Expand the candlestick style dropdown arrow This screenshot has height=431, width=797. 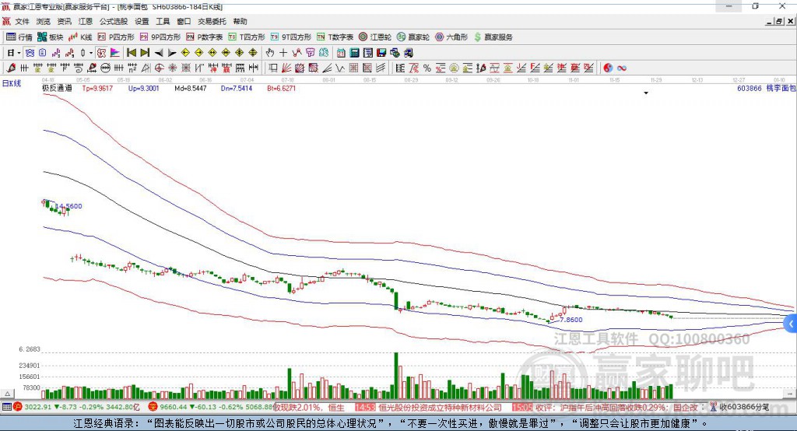[x=91, y=53]
